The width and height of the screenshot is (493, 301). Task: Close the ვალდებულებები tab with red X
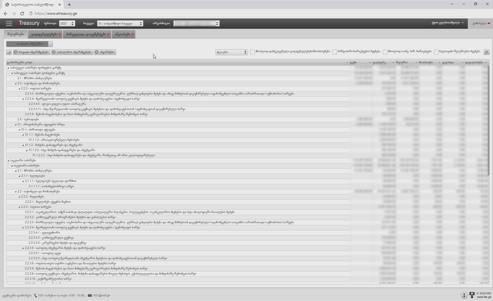[x=60, y=34]
